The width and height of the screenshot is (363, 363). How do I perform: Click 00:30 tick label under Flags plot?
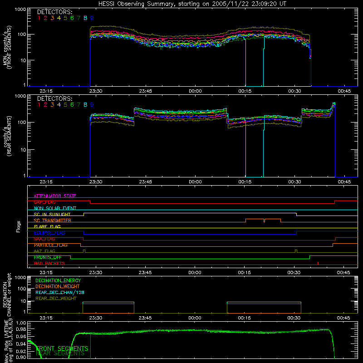click(x=294, y=273)
